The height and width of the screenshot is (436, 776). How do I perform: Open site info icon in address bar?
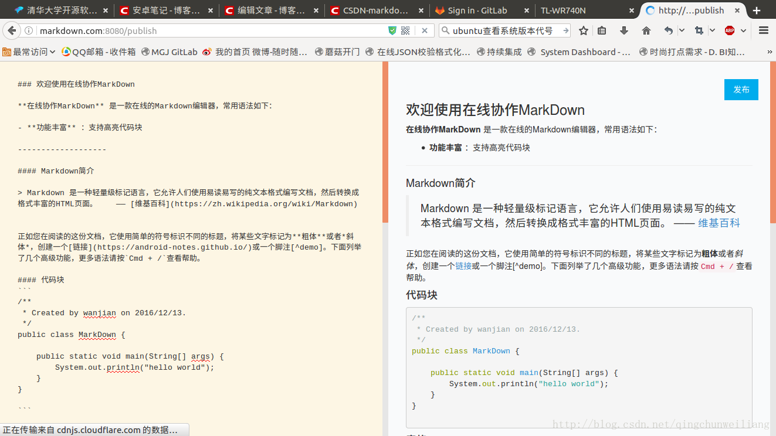29,30
